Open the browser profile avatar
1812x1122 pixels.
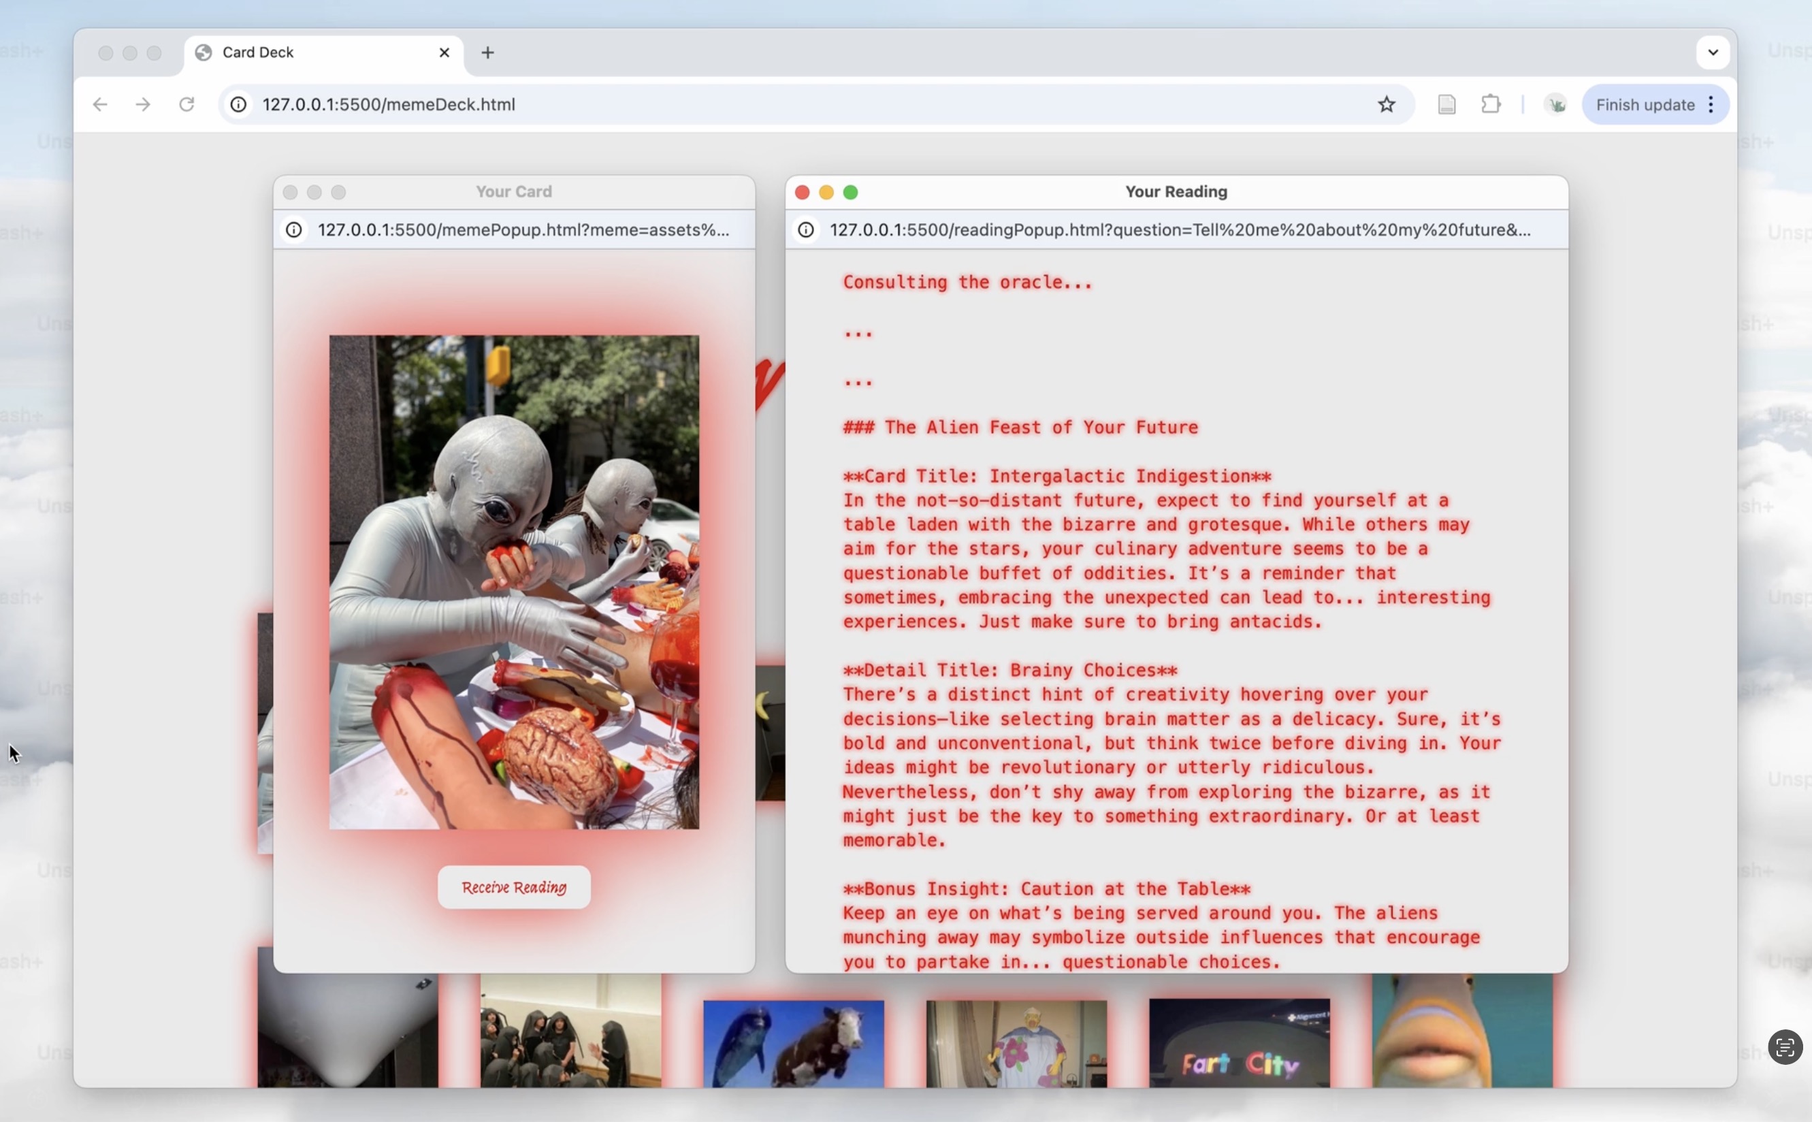coord(1555,105)
